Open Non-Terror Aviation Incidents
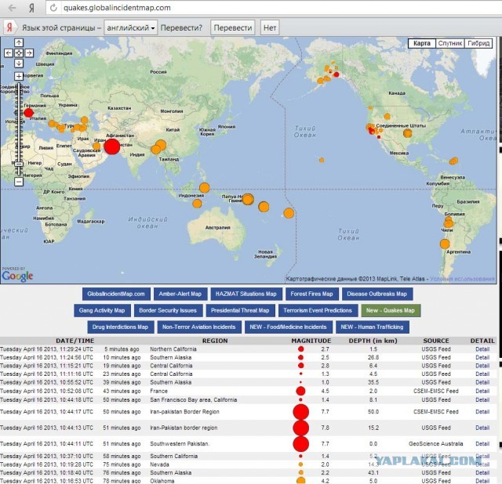502x484 pixels. (198, 327)
